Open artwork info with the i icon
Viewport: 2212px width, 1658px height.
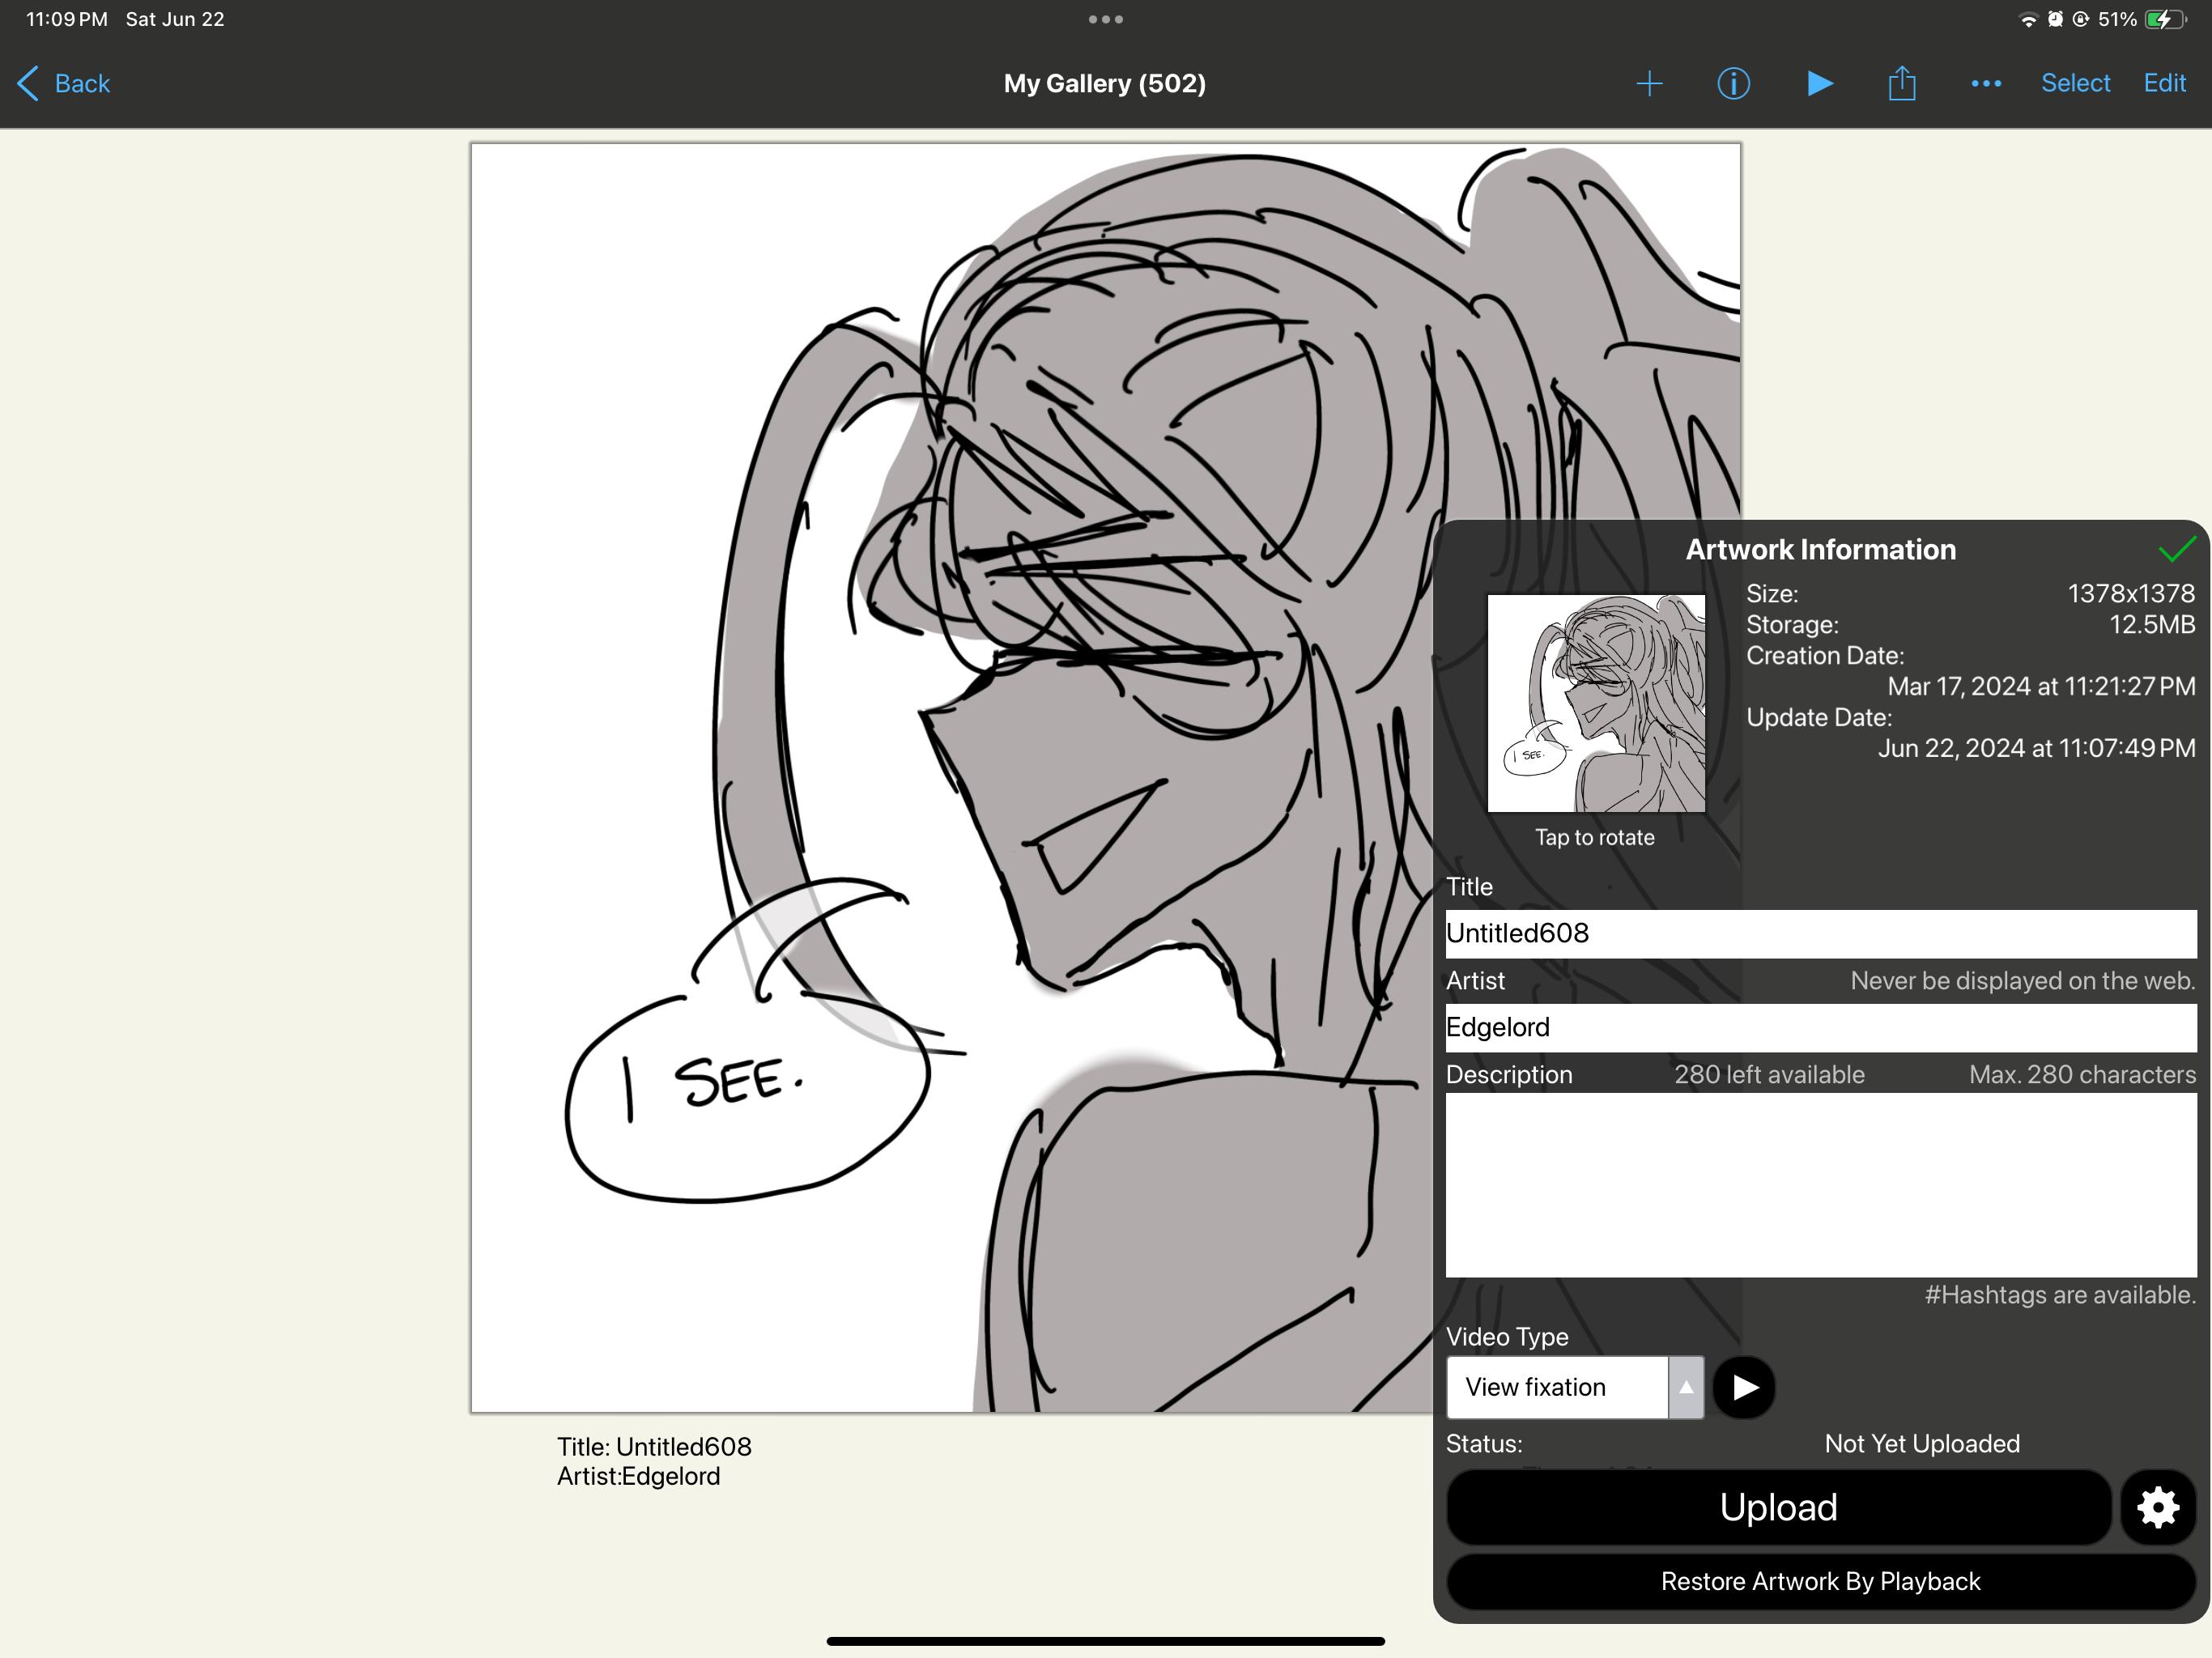pyautogui.click(x=1733, y=83)
